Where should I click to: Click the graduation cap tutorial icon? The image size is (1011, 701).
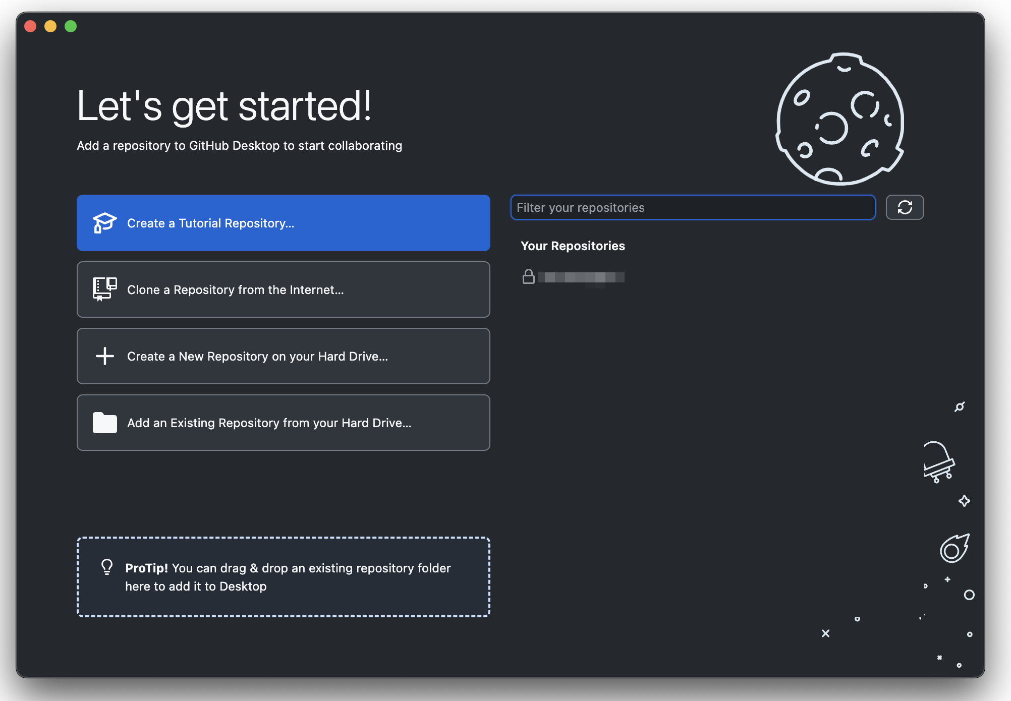pos(104,223)
